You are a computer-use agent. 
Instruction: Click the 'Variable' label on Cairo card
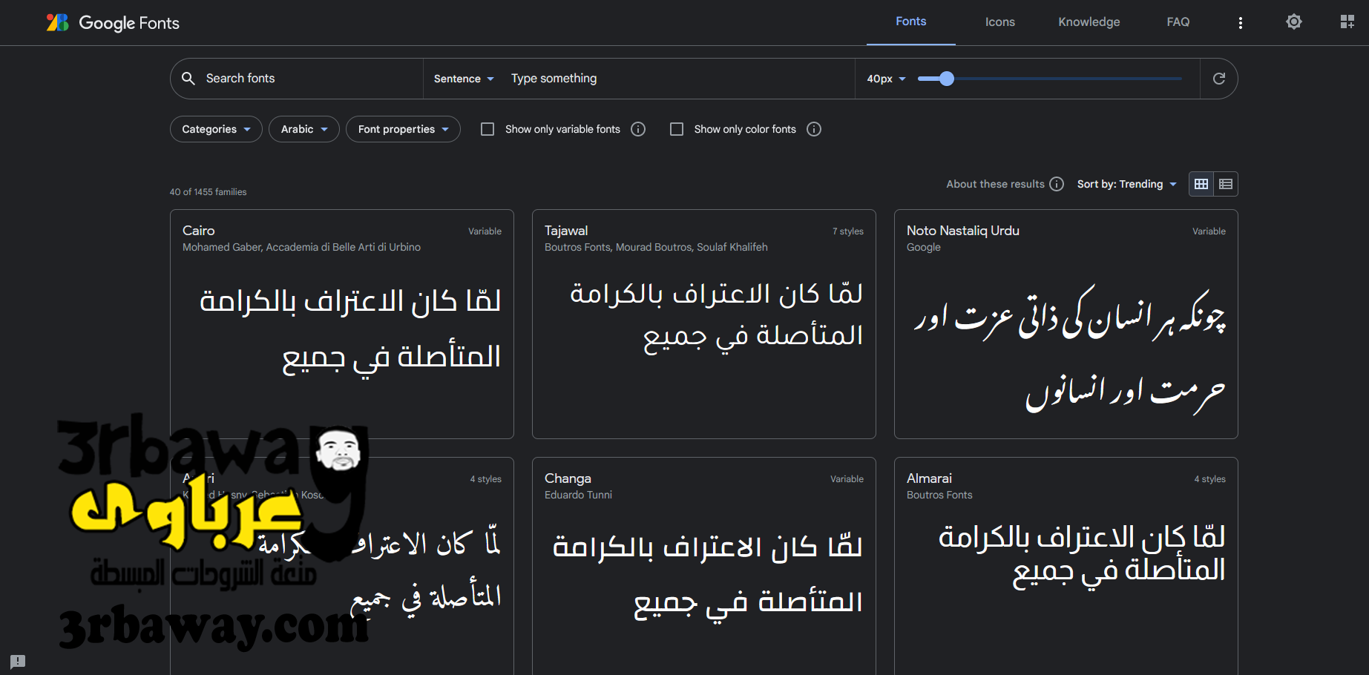tap(485, 231)
